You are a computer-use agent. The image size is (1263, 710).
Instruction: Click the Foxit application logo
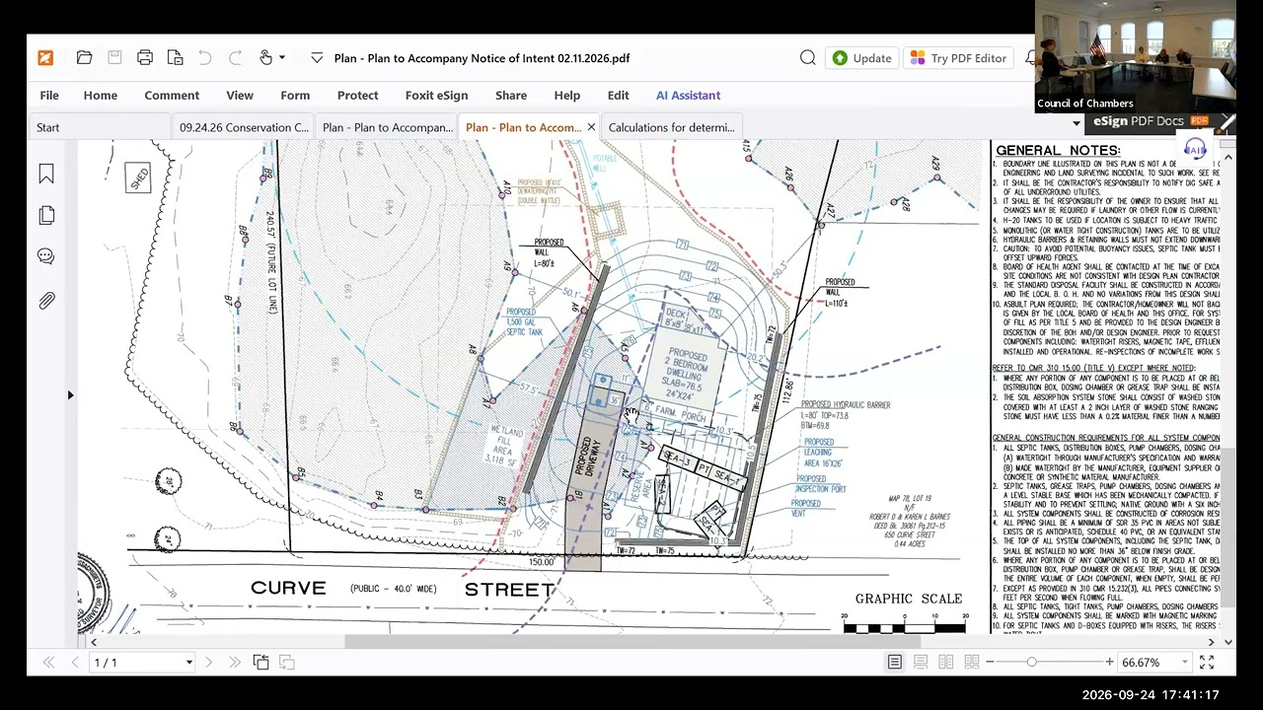pos(45,58)
